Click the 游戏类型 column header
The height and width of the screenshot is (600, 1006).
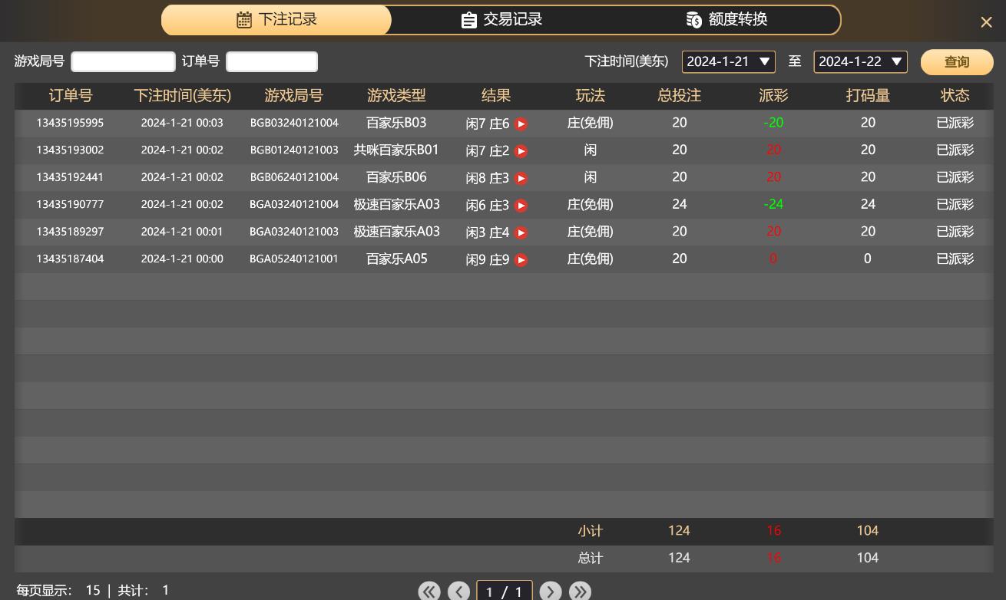396,96
